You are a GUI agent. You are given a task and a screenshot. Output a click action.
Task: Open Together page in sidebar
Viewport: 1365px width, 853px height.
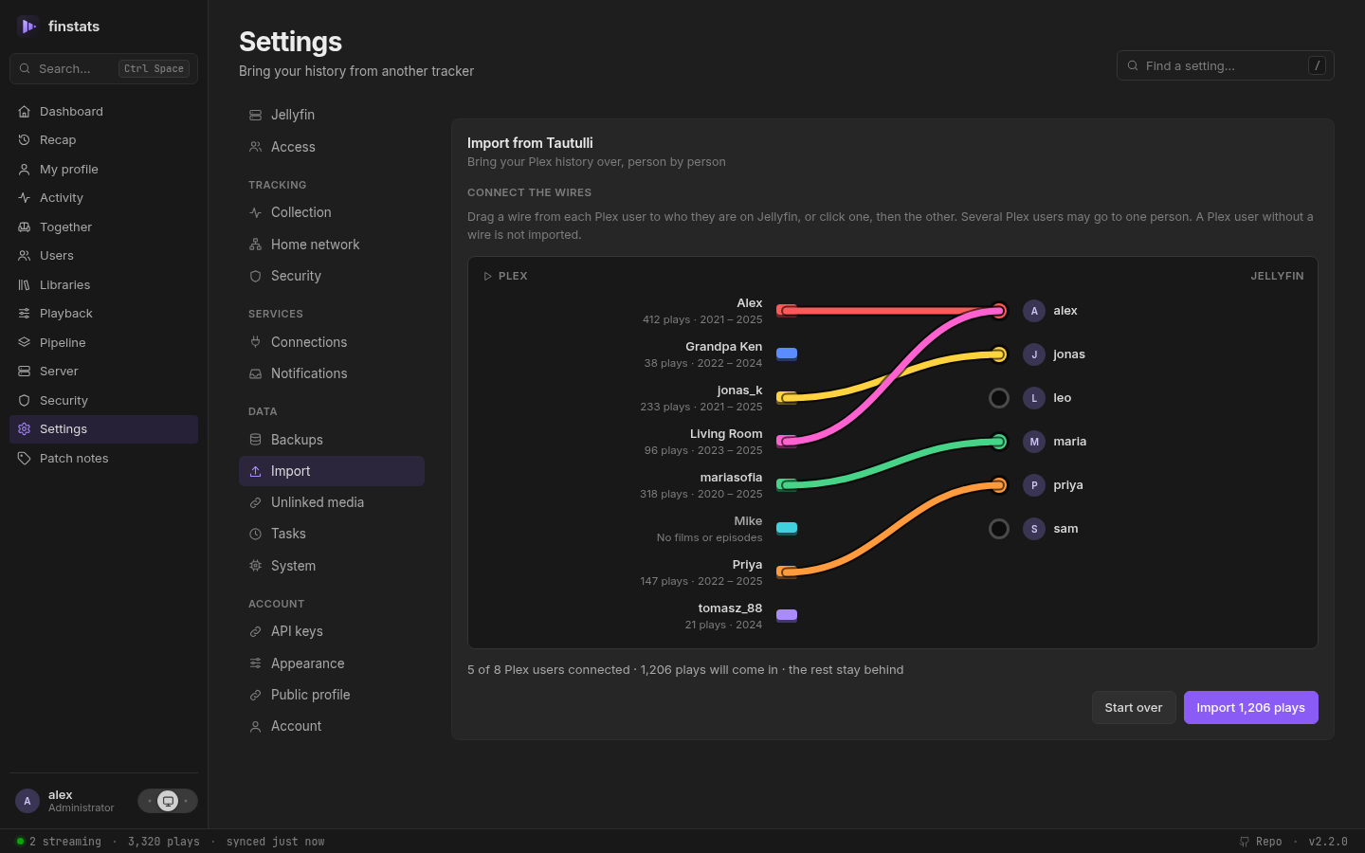pyautogui.click(x=104, y=227)
